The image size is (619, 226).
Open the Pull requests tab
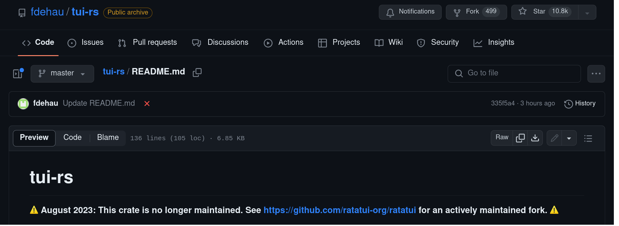(x=147, y=43)
